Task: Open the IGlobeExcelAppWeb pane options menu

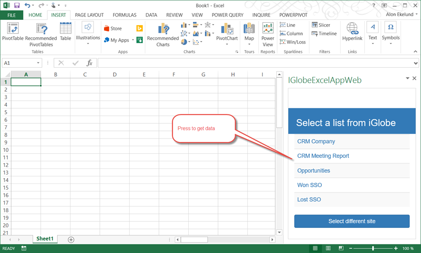Action: (x=407, y=79)
